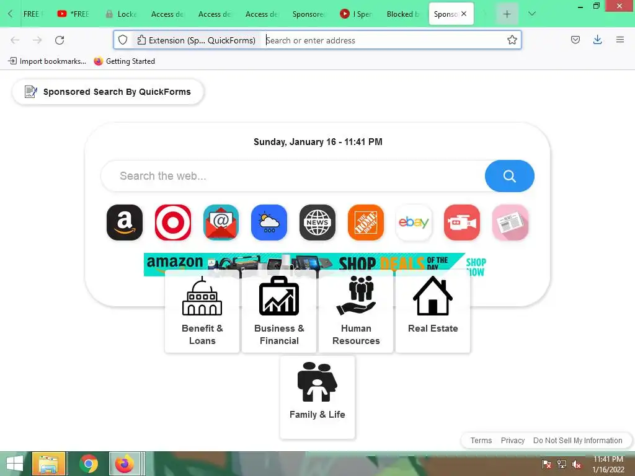
Task: Open the pink newspaper shortcut icon
Action: (x=510, y=223)
